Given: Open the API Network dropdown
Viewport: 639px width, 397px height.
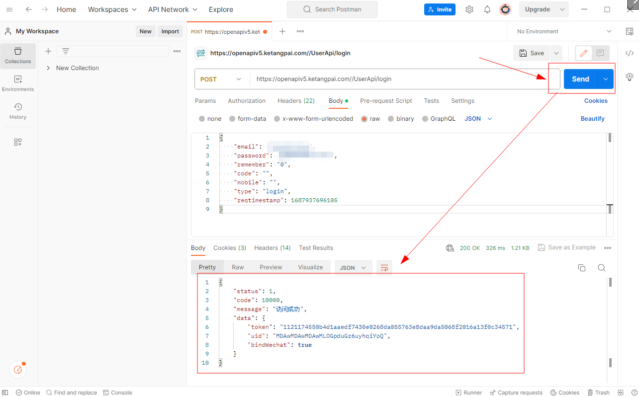Looking at the screenshot, I should [173, 9].
